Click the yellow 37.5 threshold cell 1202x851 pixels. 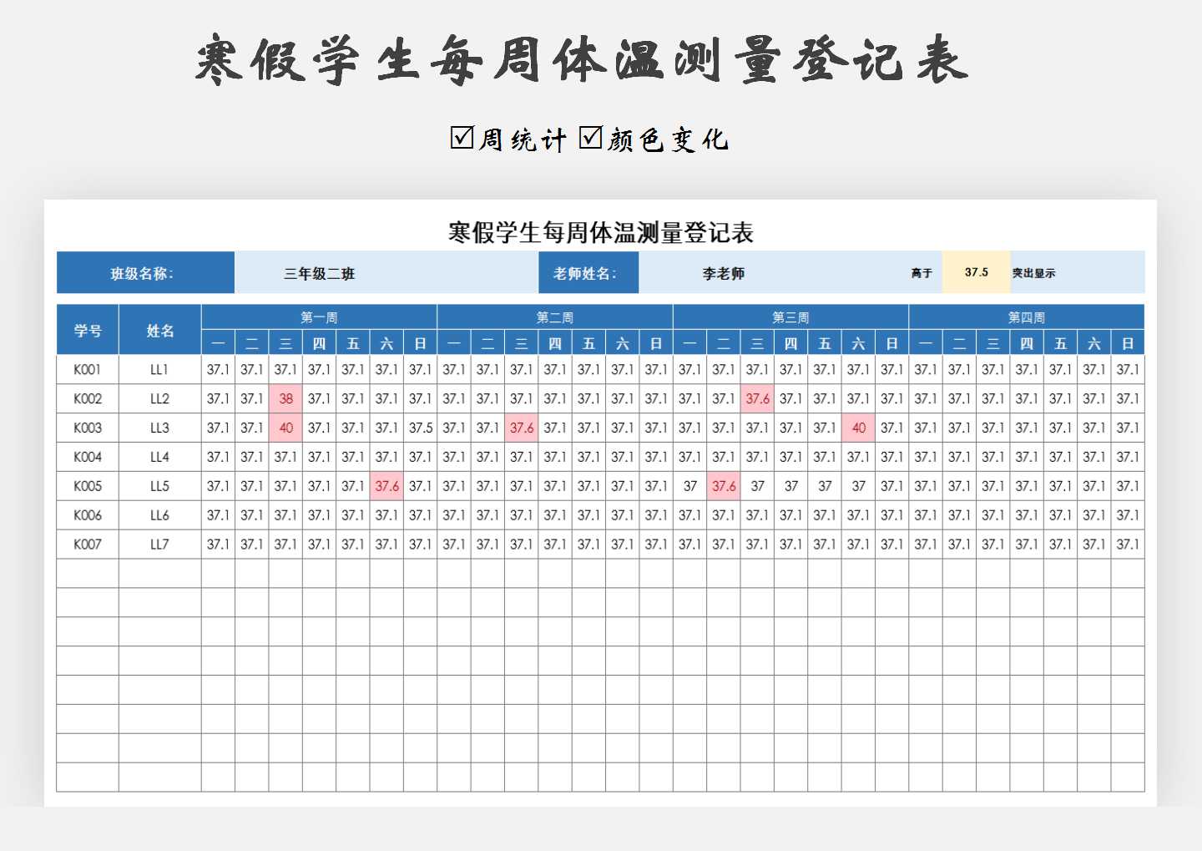(976, 272)
